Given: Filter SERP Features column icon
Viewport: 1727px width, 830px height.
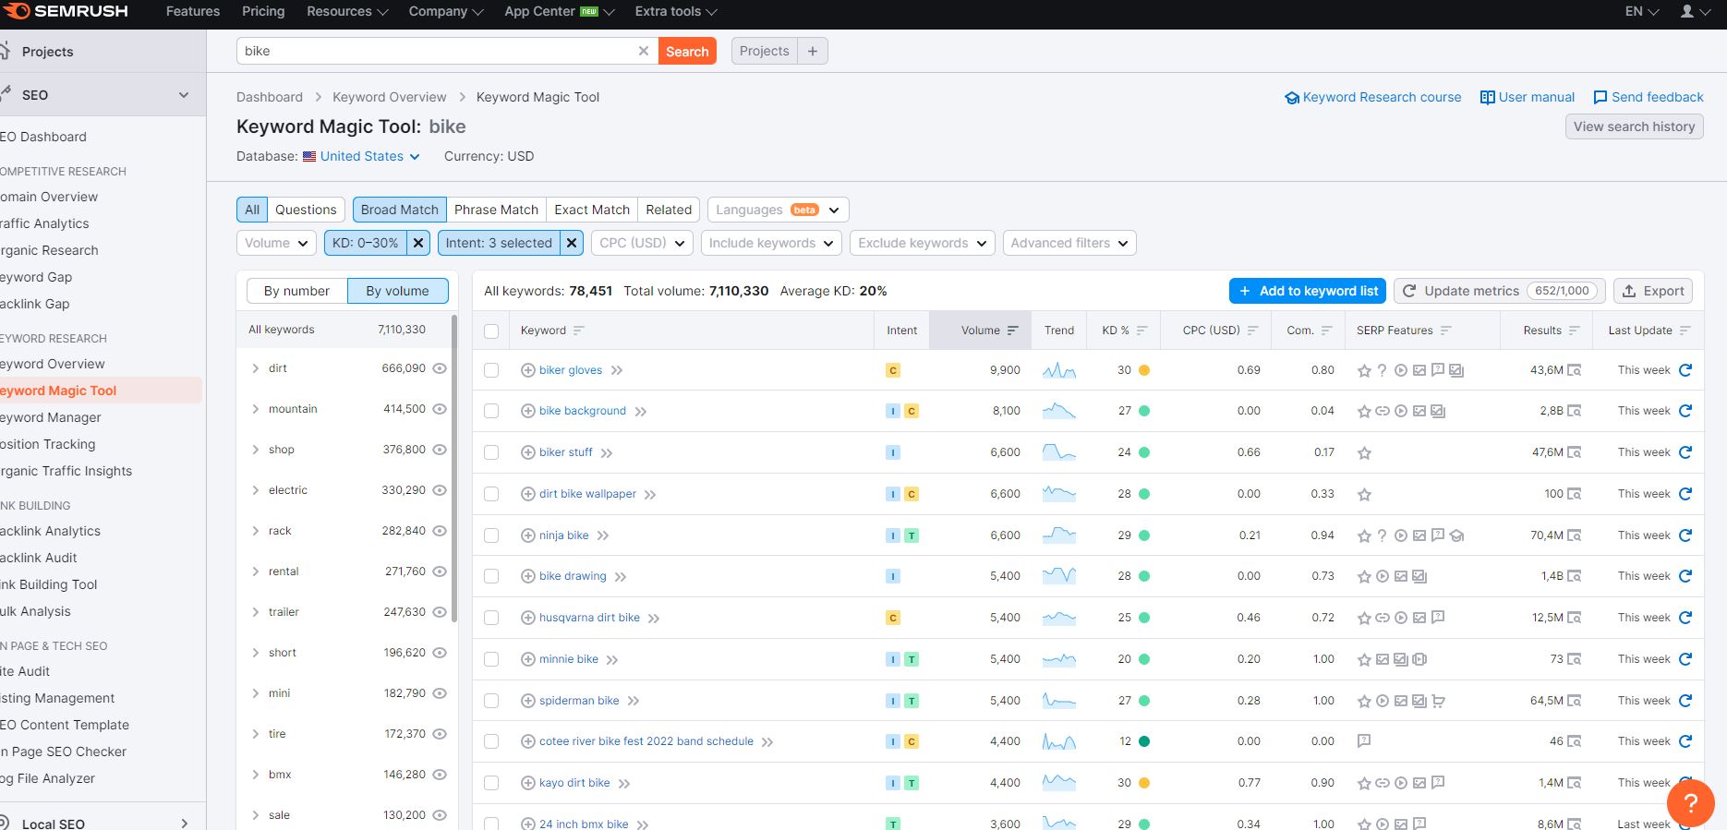Looking at the screenshot, I should 1446,331.
